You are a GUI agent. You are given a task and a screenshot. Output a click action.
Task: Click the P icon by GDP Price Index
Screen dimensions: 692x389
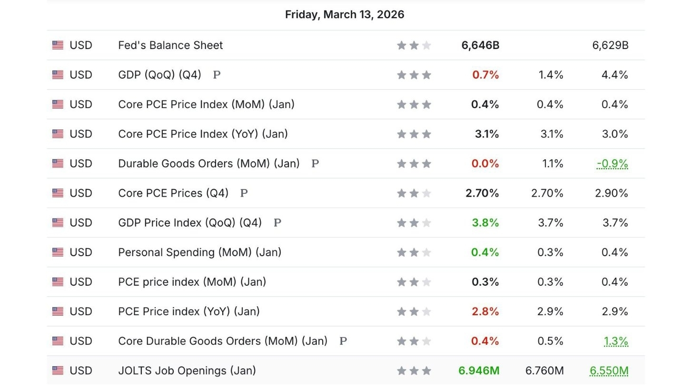277,222
